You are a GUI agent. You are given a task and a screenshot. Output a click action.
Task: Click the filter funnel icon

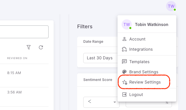(29, 47)
